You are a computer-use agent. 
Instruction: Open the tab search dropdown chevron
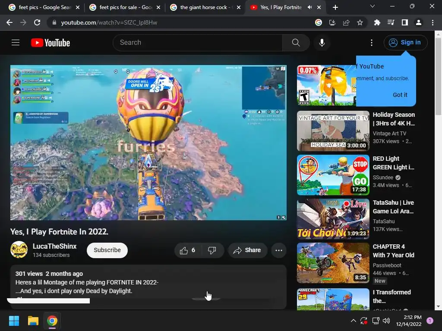373,6
